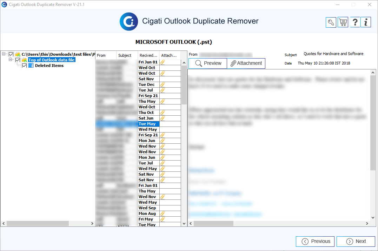This screenshot has width=378, height=251.
Task: Sort by the Subject column header
Action: click(127, 55)
